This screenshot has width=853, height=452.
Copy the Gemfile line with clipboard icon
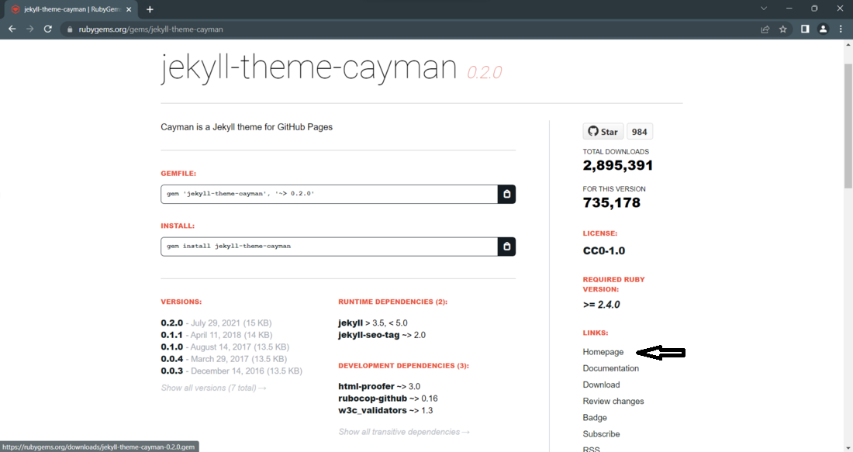[x=506, y=194]
